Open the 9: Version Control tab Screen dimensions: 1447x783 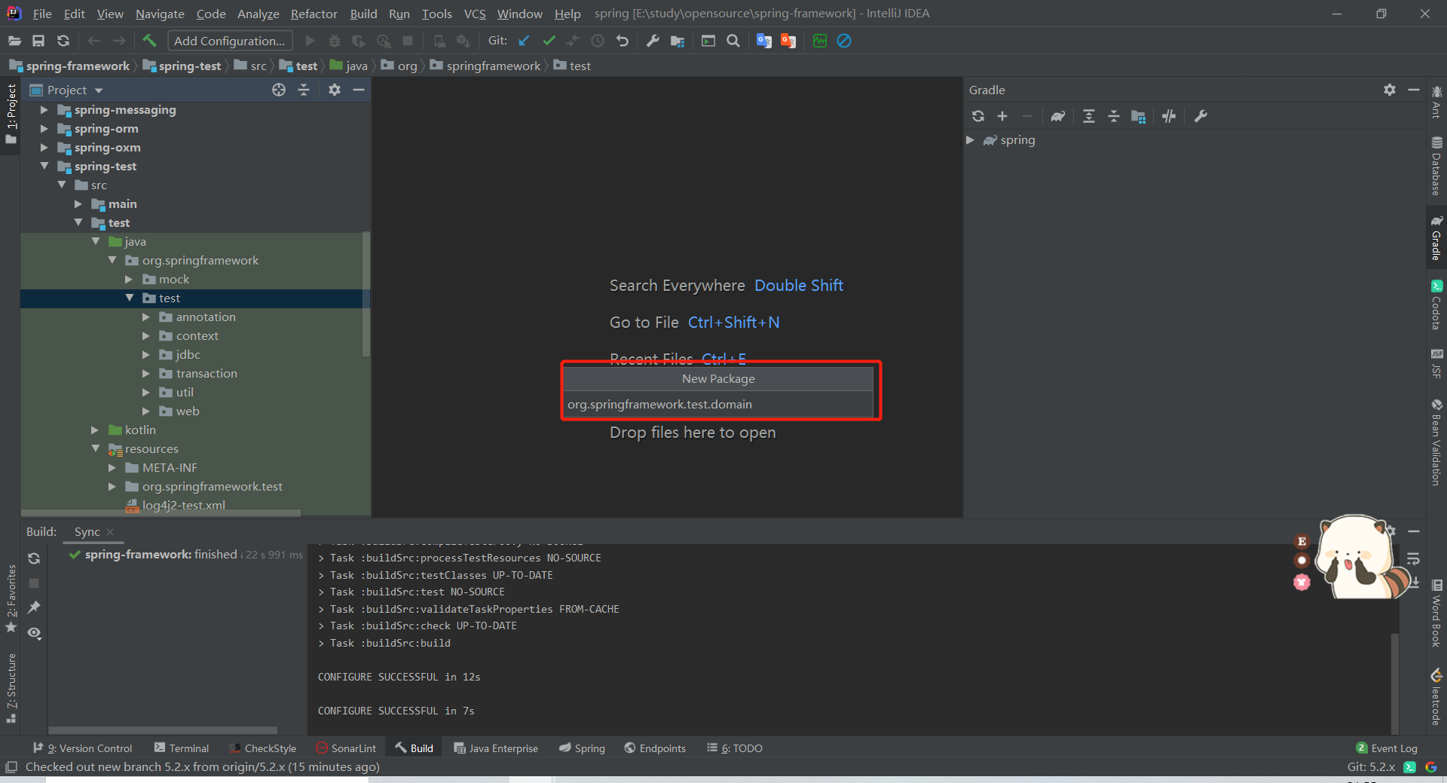83,748
